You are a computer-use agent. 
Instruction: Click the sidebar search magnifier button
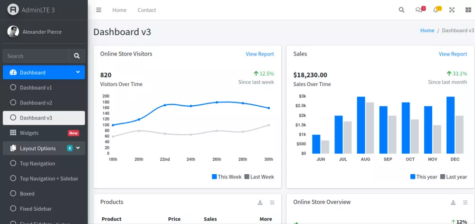click(x=77, y=56)
